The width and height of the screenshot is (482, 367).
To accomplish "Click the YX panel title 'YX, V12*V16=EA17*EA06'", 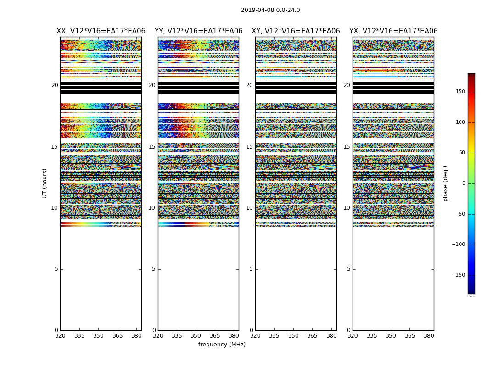I will (x=393, y=31).
